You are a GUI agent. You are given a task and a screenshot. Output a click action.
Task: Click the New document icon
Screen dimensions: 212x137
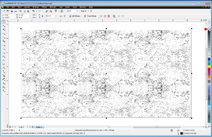(x=4, y=11)
